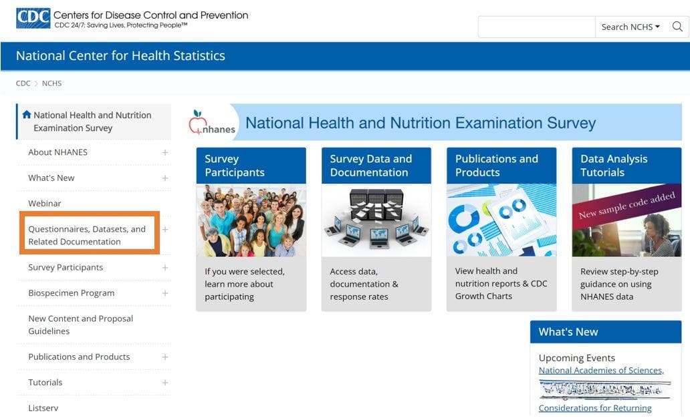Open the Publications charts image
Image resolution: width=690 pixels, height=420 pixels.
coord(501,220)
